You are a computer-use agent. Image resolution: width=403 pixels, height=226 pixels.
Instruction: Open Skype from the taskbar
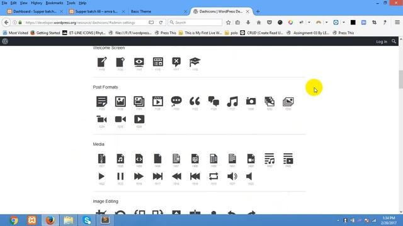click(x=87, y=220)
